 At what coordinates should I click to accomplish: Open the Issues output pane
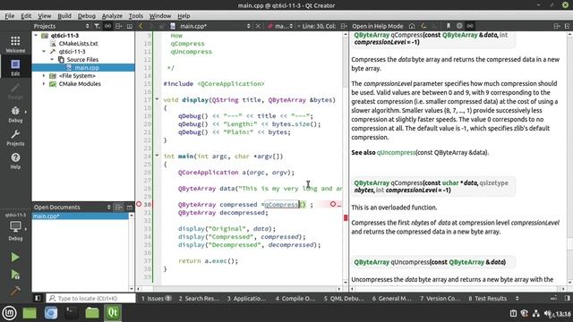tap(156, 298)
